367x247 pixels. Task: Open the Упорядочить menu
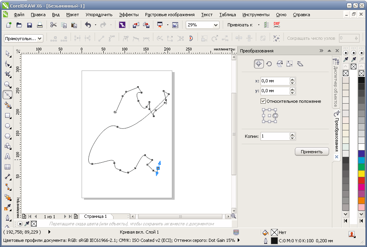[99, 15]
